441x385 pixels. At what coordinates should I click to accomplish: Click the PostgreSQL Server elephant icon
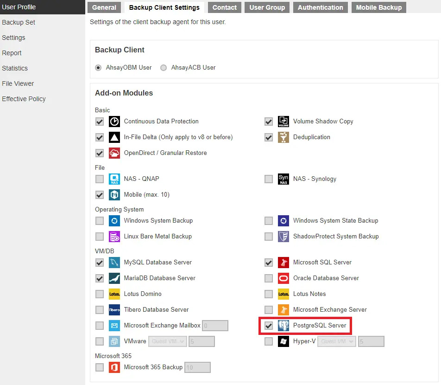pos(283,326)
